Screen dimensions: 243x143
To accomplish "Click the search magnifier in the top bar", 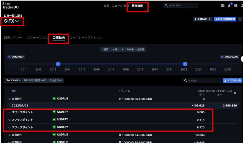I will 166,5.
